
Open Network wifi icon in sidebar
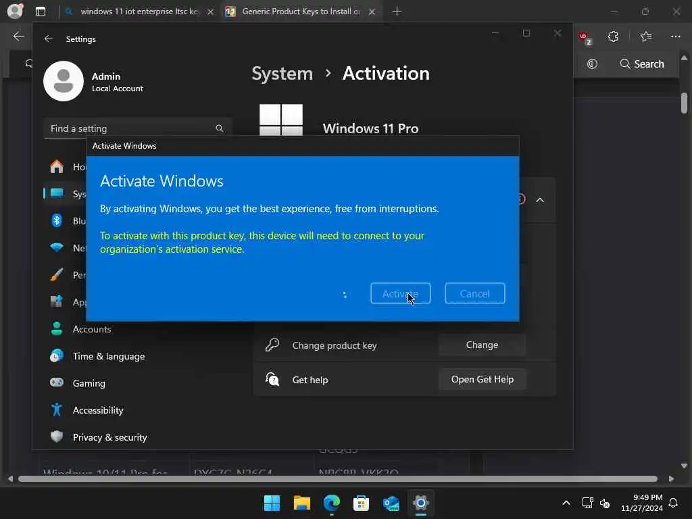[x=57, y=247]
